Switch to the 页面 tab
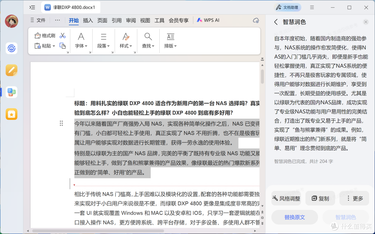The height and width of the screenshot is (234, 375). pyautogui.click(x=102, y=20)
